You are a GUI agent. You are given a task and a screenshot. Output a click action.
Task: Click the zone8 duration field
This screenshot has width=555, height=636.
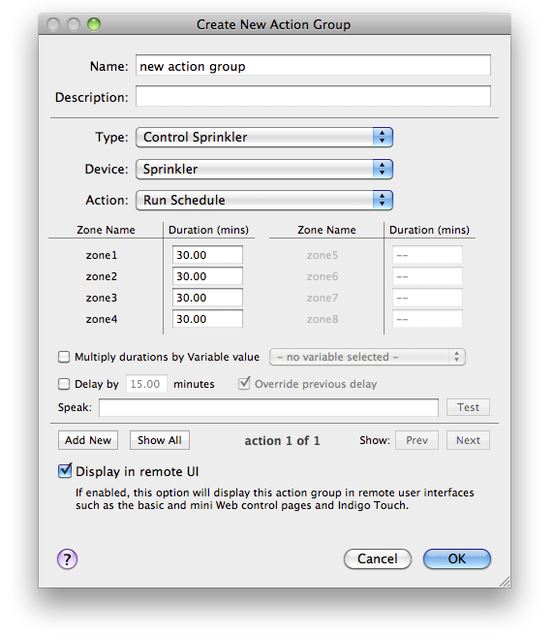427,319
